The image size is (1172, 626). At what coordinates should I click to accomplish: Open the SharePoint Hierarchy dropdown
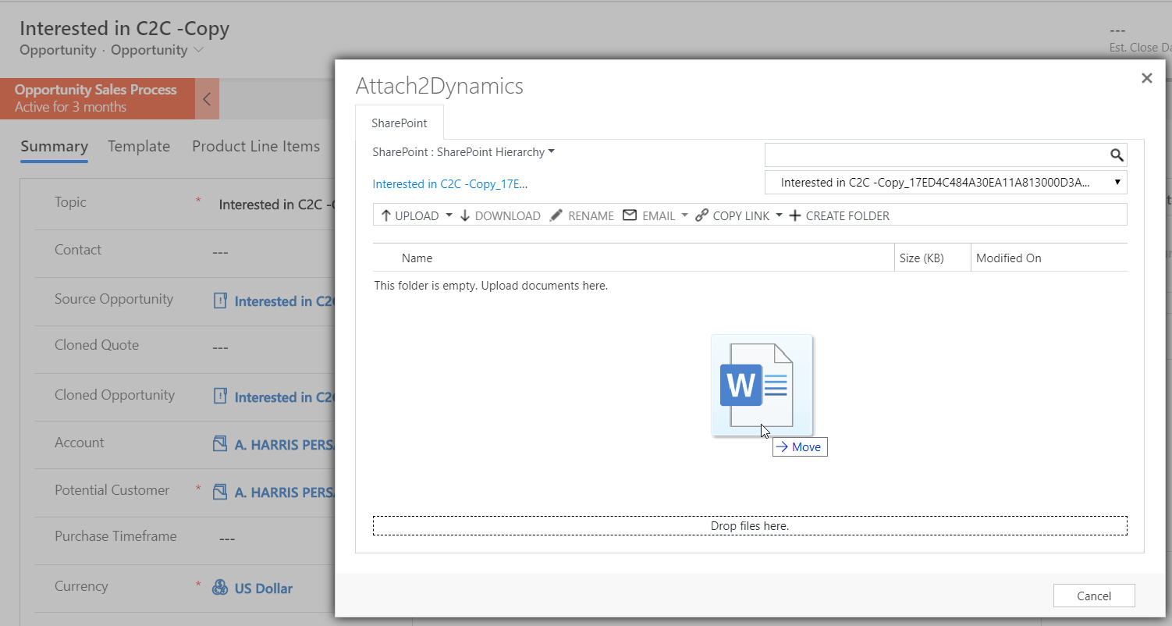pyautogui.click(x=463, y=152)
